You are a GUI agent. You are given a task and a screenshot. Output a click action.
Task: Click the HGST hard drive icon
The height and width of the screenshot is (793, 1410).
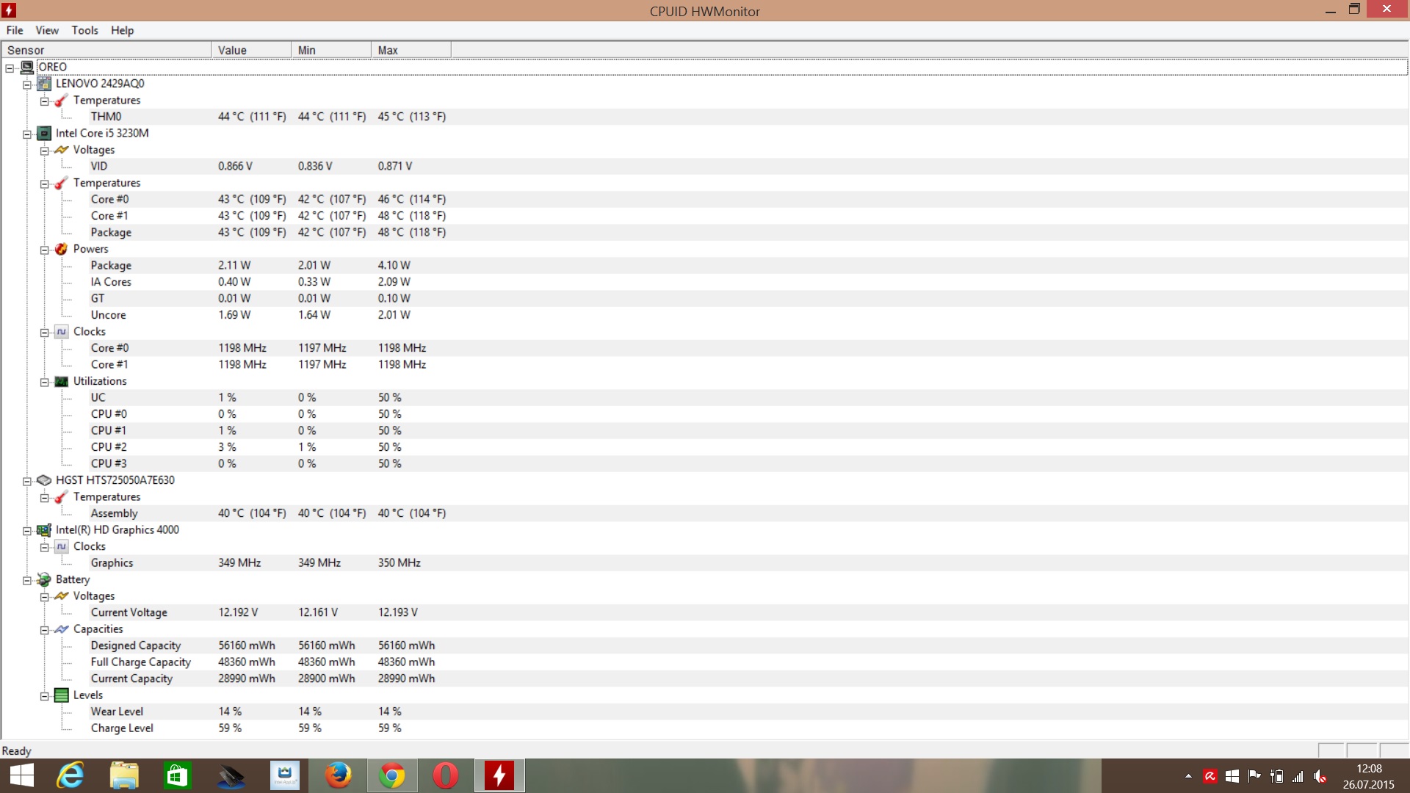point(44,480)
